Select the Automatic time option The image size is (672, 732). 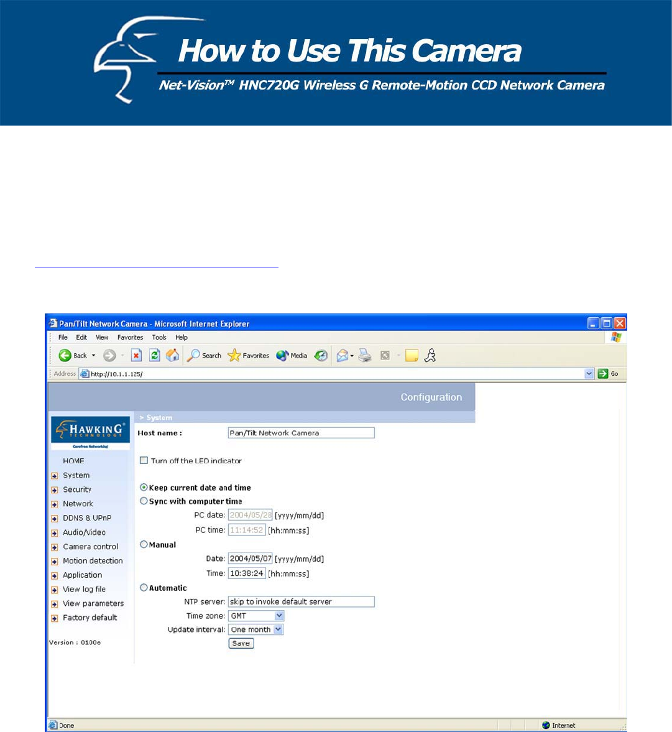tap(144, 588)
